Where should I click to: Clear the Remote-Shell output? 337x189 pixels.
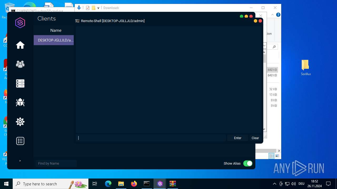[255, 138]
